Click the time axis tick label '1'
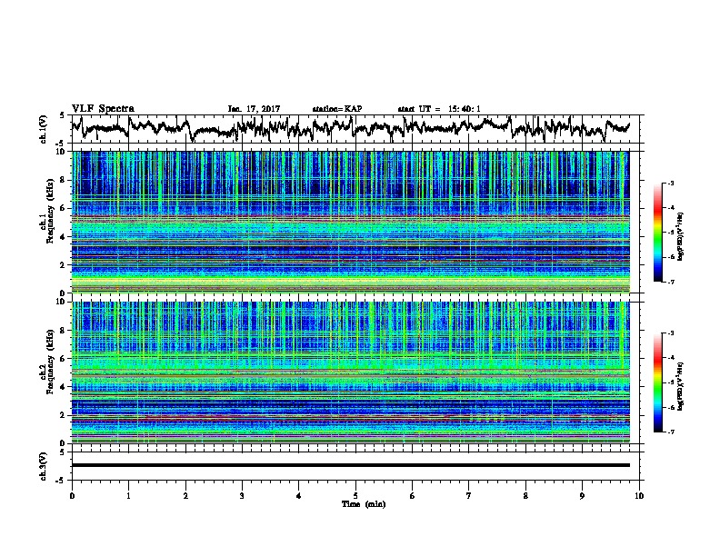The width and height of the screenshot is (720, 556). click(x=128, y=496)
